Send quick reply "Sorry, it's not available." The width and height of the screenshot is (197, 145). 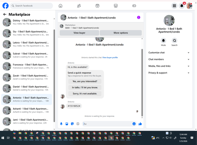(x=85, y=94)
